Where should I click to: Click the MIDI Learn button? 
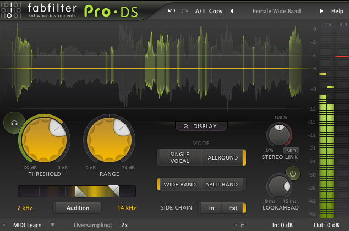27,225
